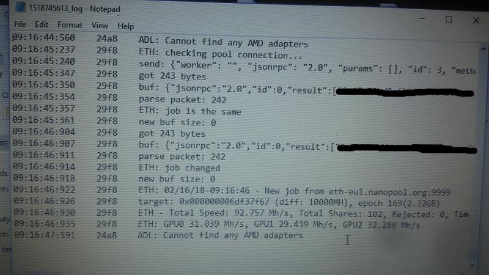This screenshot has width=489, height=275.
Task: Maximize the Notepad window
Action: tap(449, 20)
